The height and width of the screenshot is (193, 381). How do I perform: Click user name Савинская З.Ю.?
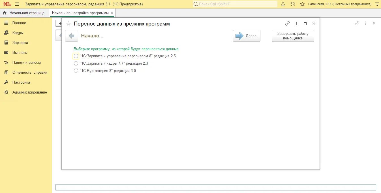pos(340,4)
